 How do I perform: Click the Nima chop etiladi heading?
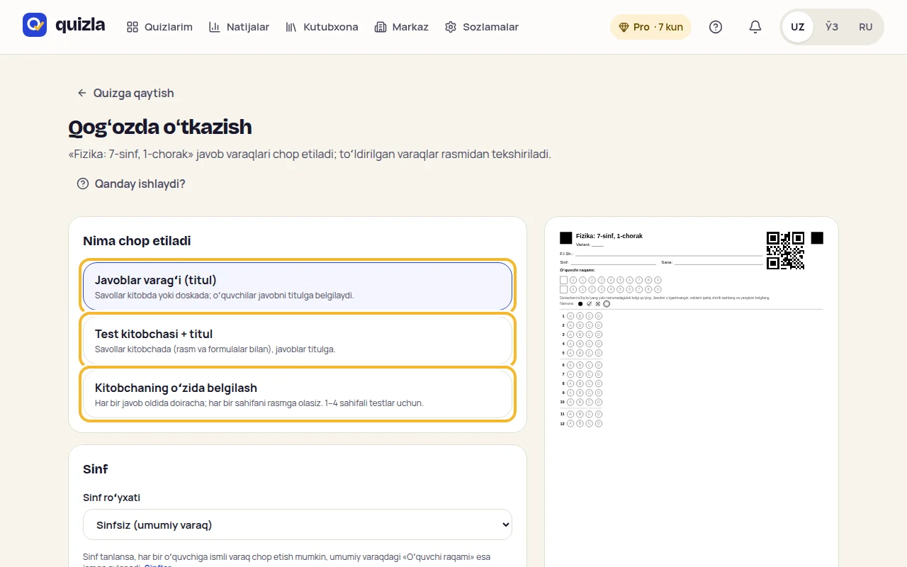click(x=137, y=241)
